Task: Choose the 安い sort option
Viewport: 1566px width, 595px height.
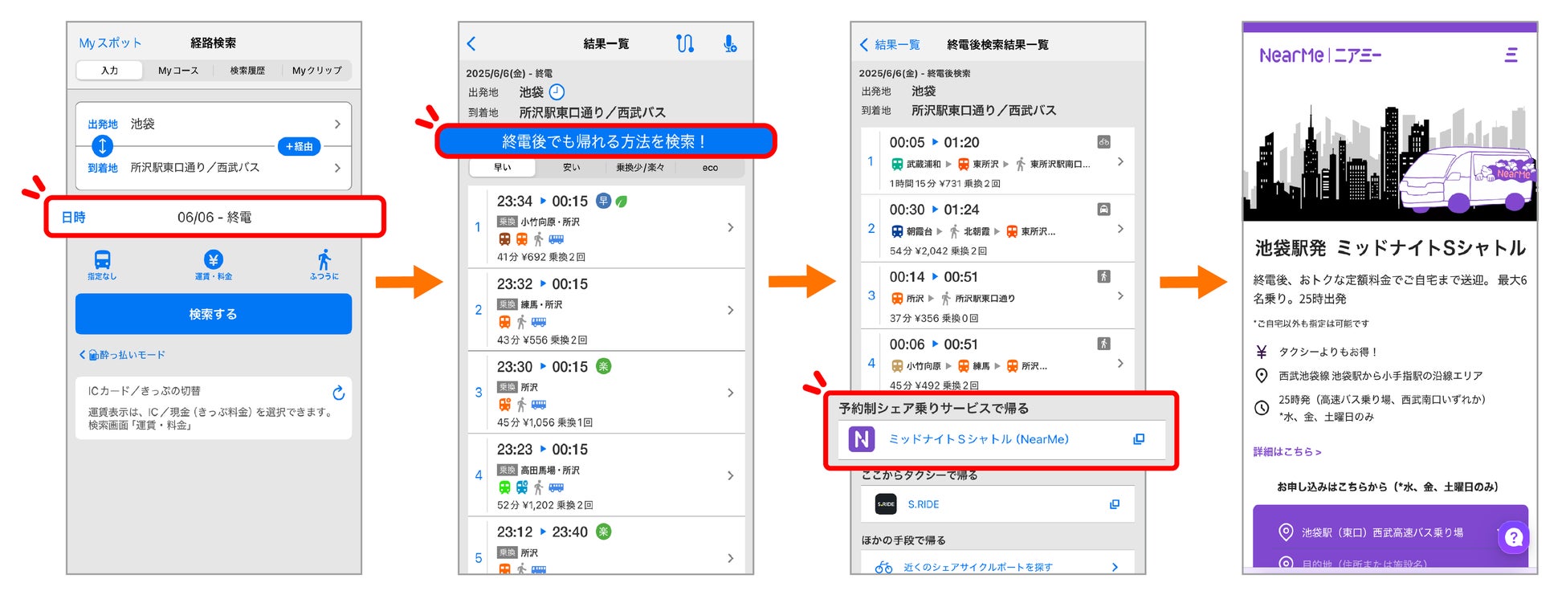Action: coord(572,168)
